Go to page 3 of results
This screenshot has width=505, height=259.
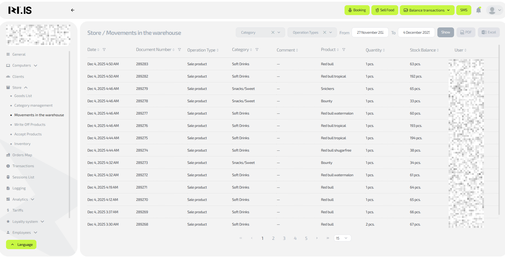pos(284,238)
